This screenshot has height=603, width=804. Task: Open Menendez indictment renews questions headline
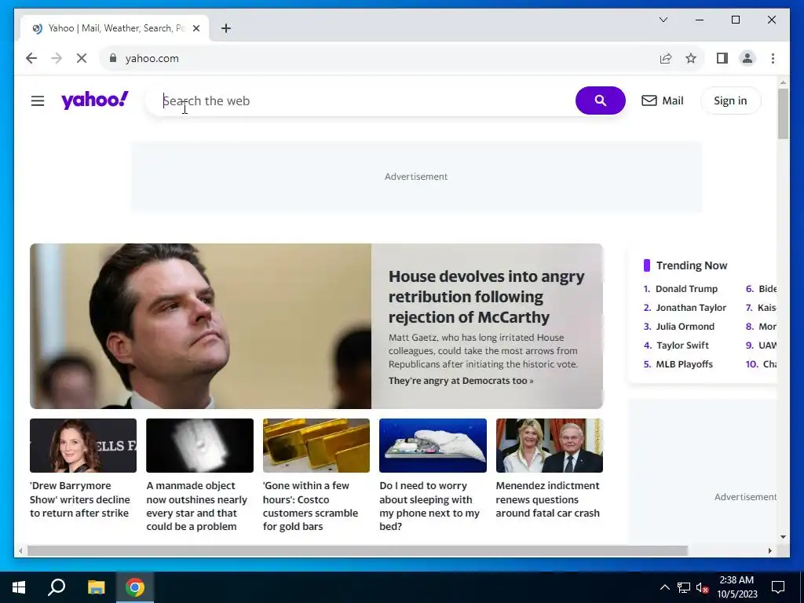pyautogui.click(x=547, y=499)
